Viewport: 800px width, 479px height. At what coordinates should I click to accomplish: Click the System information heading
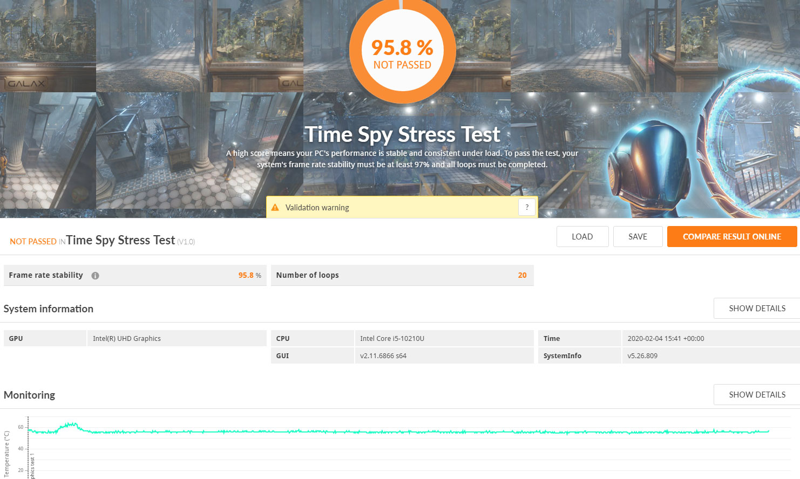tap(49, 309)
